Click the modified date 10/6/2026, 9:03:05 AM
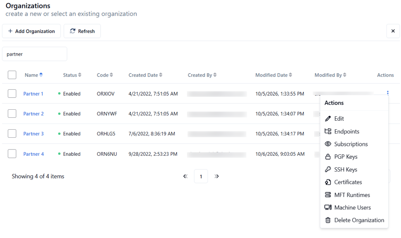The height and width of the screenshot is (238, 401). click(280, 154)
